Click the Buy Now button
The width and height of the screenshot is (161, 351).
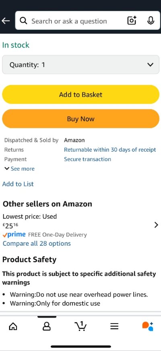(x=80, y=119)
